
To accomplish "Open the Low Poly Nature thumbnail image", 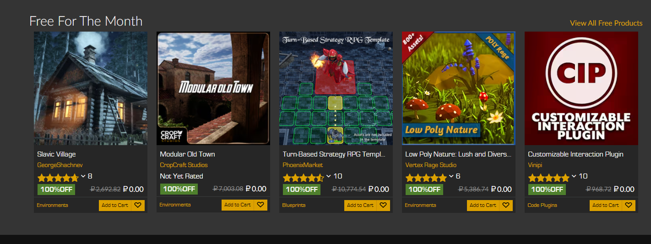I will [459, 88].
